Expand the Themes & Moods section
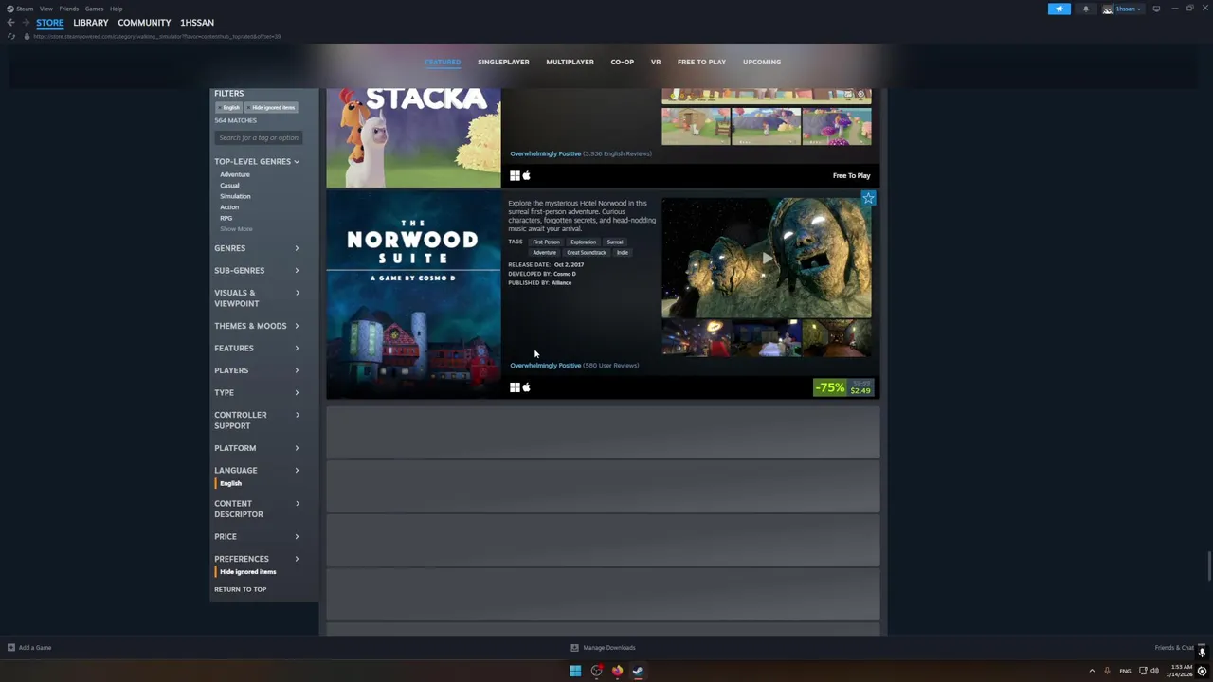The height and width of the screenshot is (682, 1213). [x=257, y=326]
